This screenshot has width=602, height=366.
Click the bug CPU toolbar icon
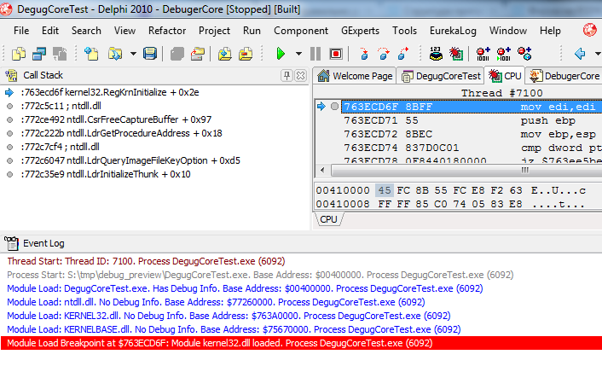click(456, 54)
